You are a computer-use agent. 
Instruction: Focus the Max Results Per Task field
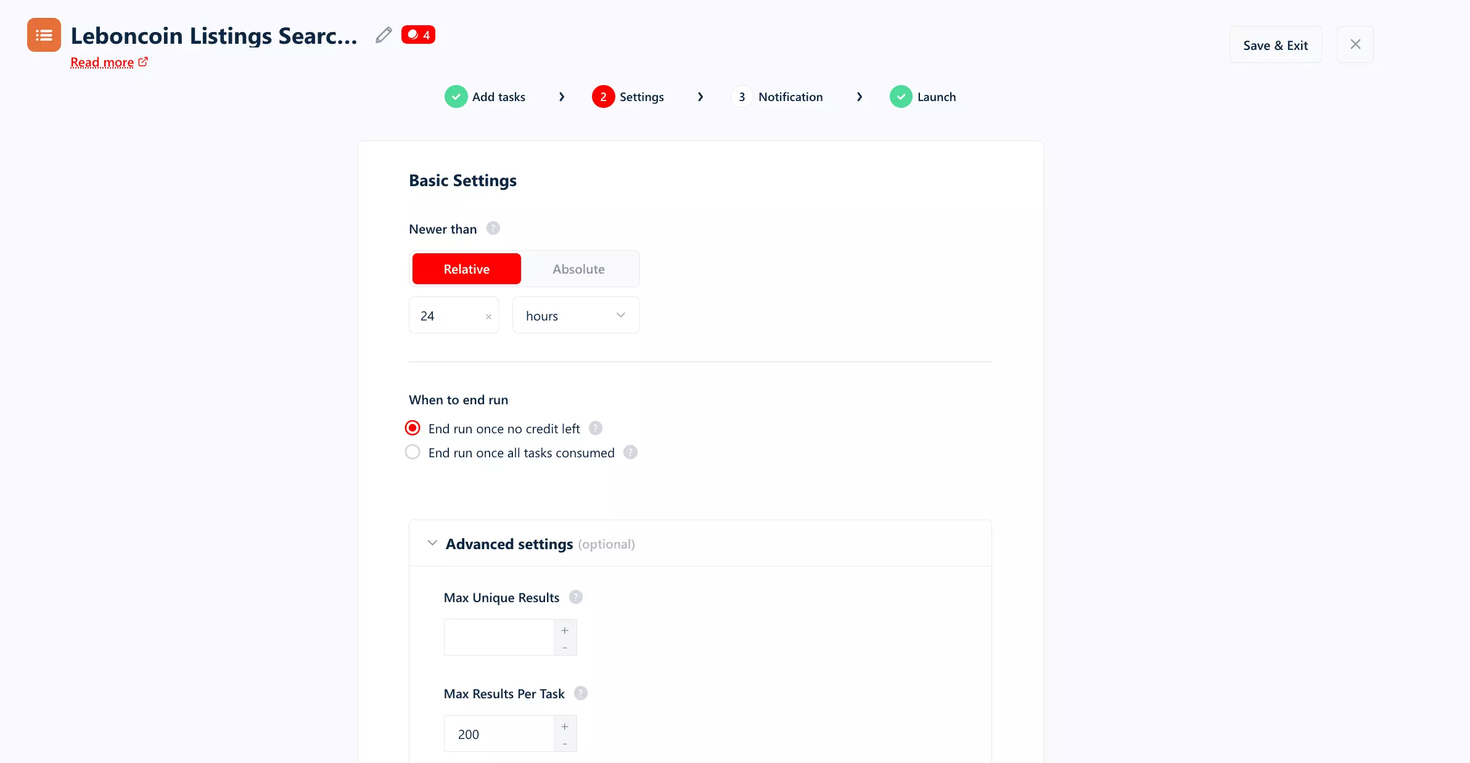click(499, 733)
